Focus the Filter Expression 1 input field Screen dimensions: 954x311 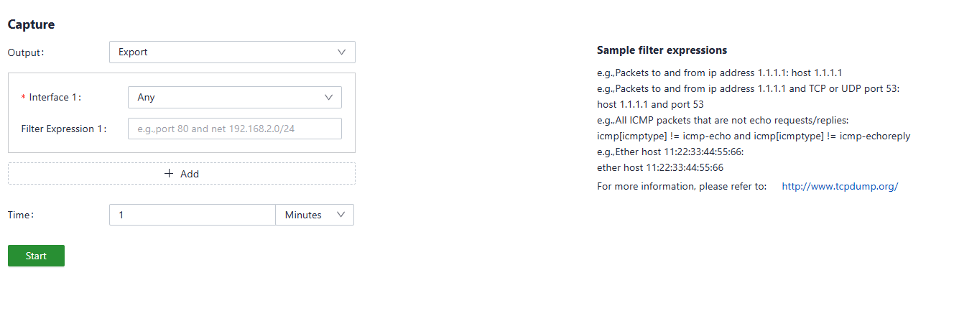234,129
